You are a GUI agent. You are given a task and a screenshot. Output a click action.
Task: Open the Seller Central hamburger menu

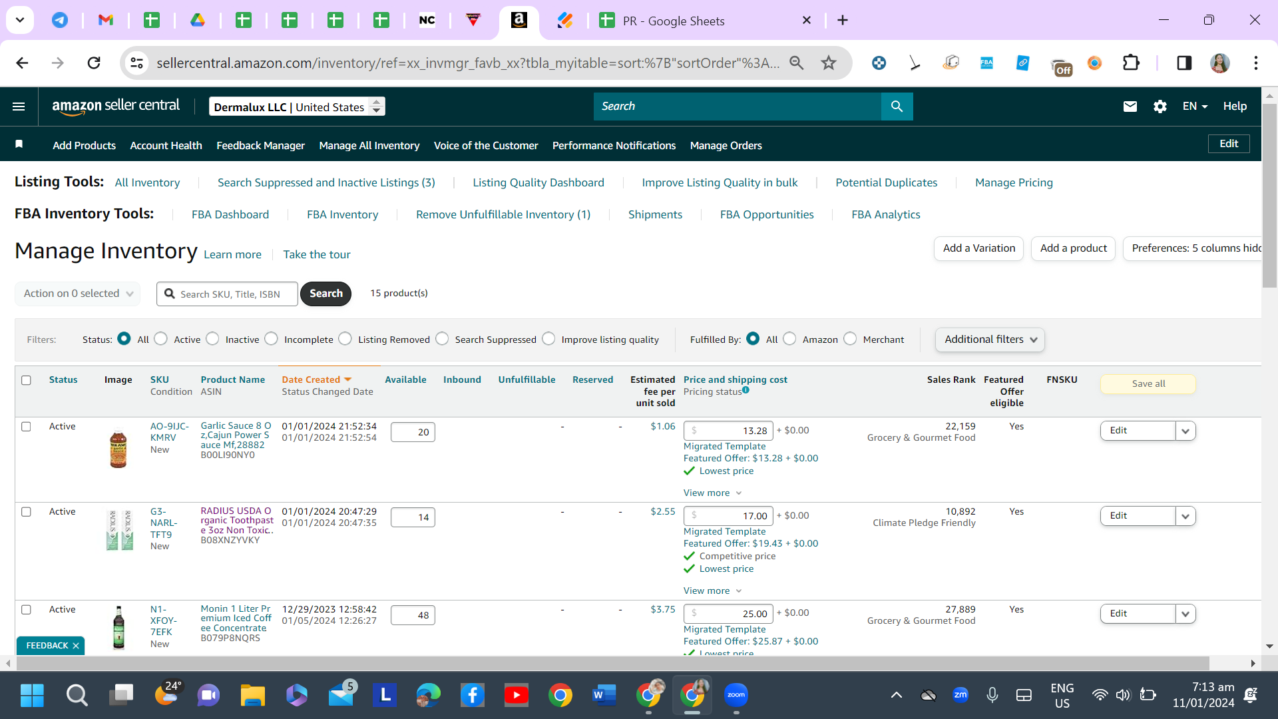pyautogui.click(x=19, y=107)
